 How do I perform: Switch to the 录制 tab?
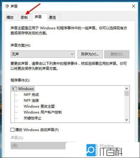24,18
